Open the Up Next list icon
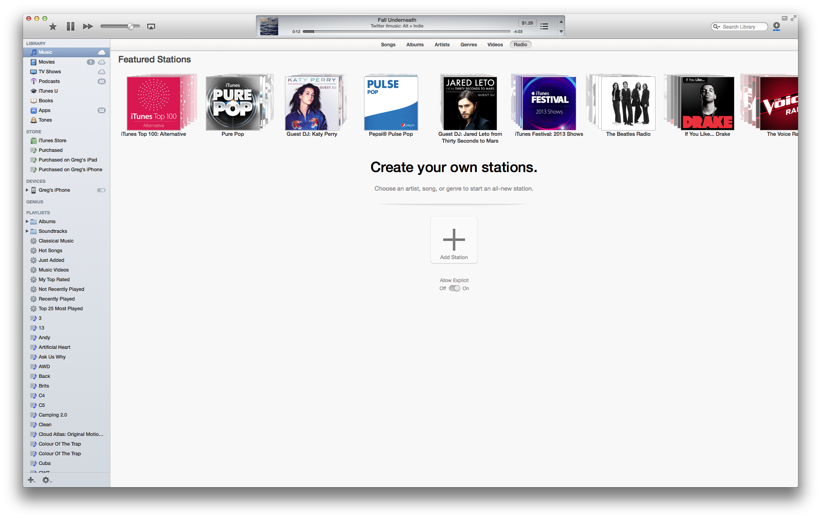Image resolution: width=821 pixels, height=519 pixels. click(x=545, y=27)
